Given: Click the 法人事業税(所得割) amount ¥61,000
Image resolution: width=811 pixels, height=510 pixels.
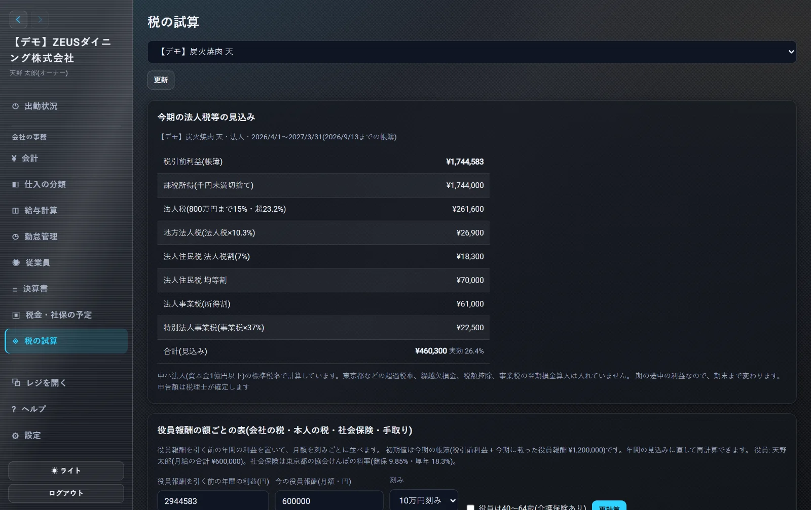Looking at the screenshot, I should point(470,304).
